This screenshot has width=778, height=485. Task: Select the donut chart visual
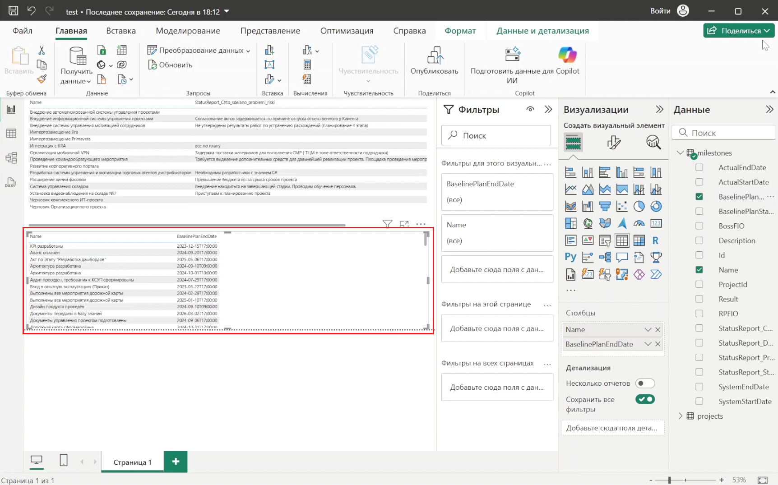point(656,206)
